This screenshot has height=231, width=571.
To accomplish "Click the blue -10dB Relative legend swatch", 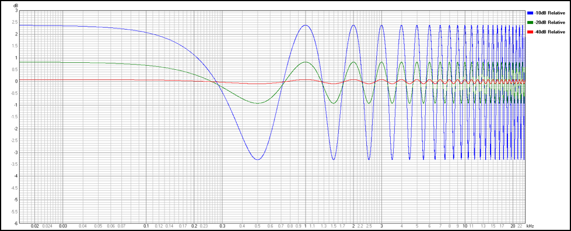I will coord(530,13).
